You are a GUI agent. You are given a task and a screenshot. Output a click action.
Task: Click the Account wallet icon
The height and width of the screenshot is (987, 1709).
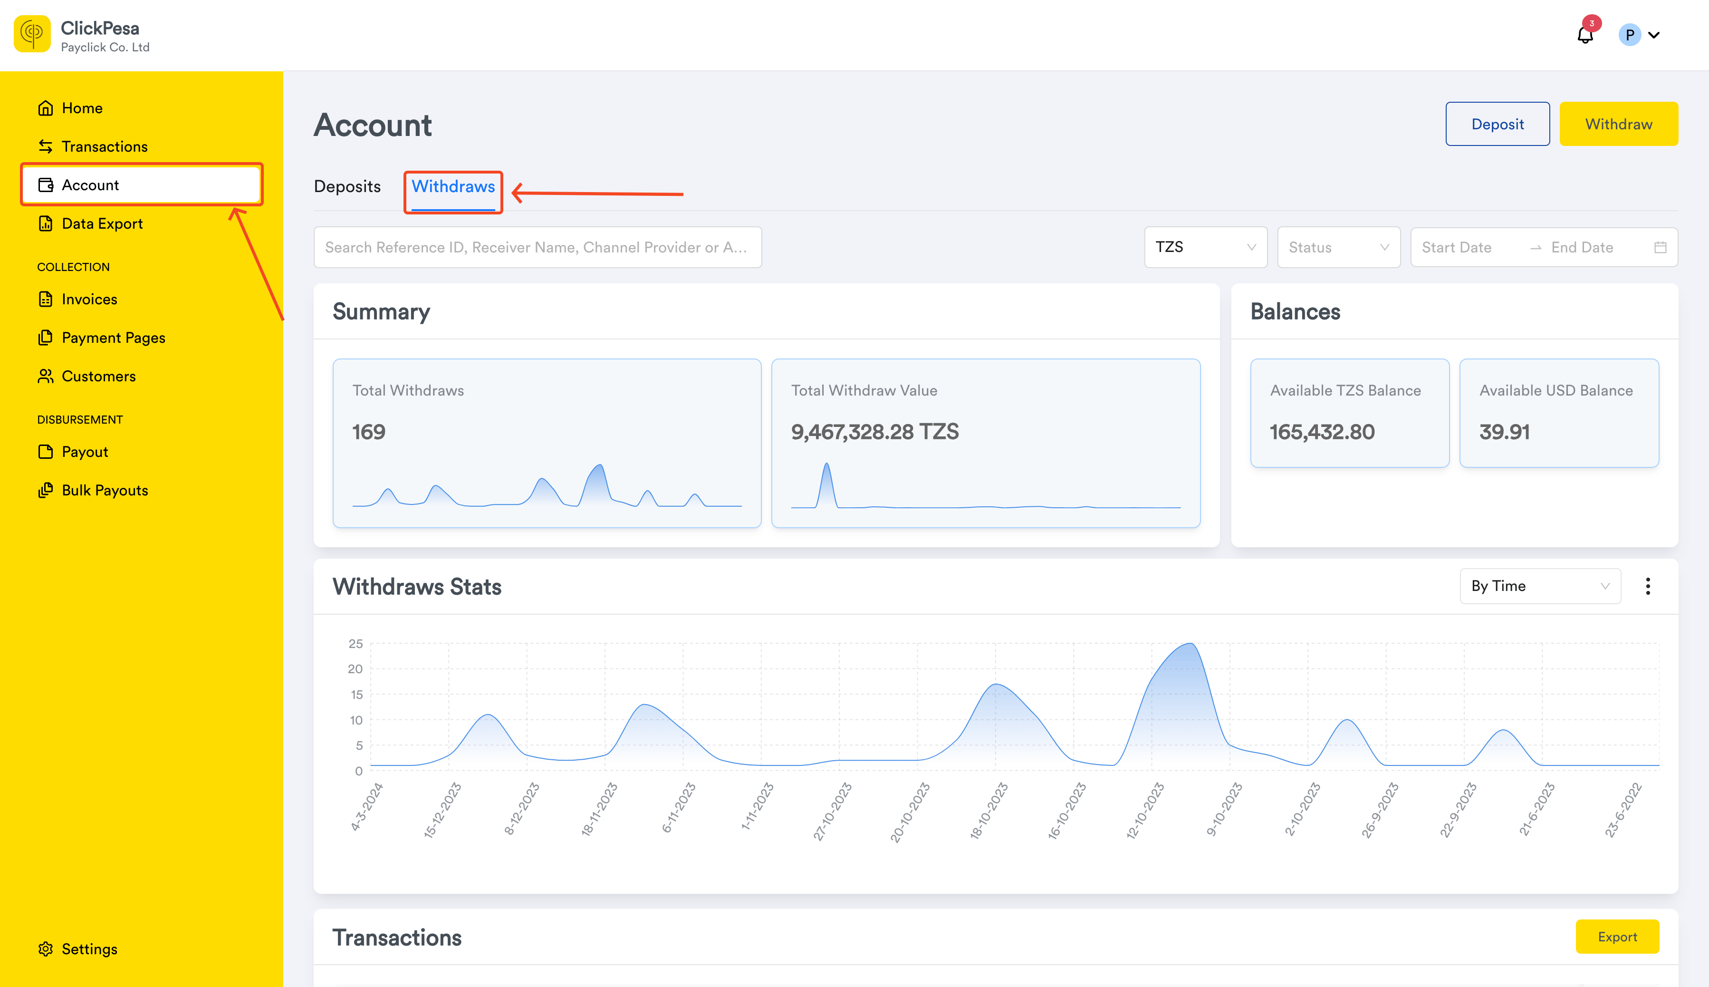(x=46, y=185)
